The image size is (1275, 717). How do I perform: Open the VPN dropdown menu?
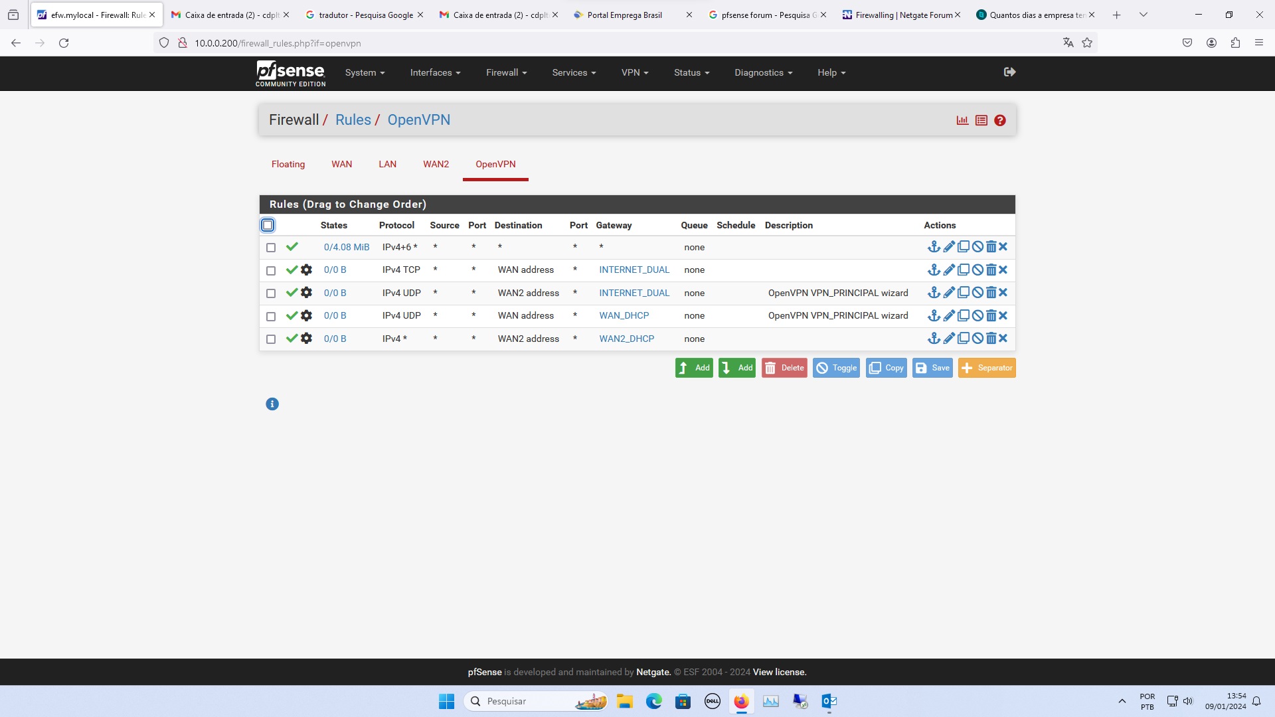tap(635, 73)
